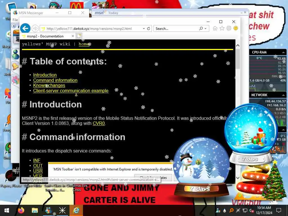This screenshot has width=288, height=216.
Task: Click the muted volume tray icon
Action: pos(251,210)
